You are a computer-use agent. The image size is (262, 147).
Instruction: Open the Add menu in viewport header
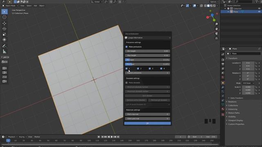coord(35,6)
